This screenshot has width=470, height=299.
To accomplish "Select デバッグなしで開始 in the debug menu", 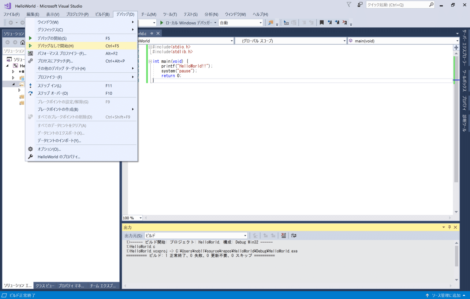I will [x=55, y=46].
